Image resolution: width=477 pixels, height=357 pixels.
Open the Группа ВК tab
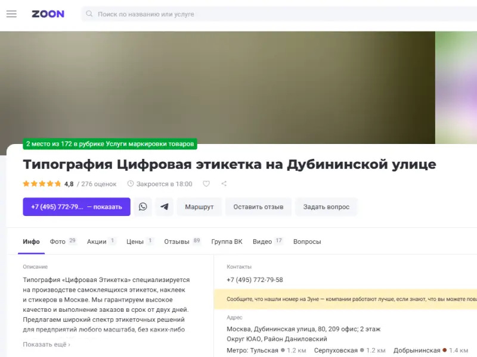coord(227,242)
